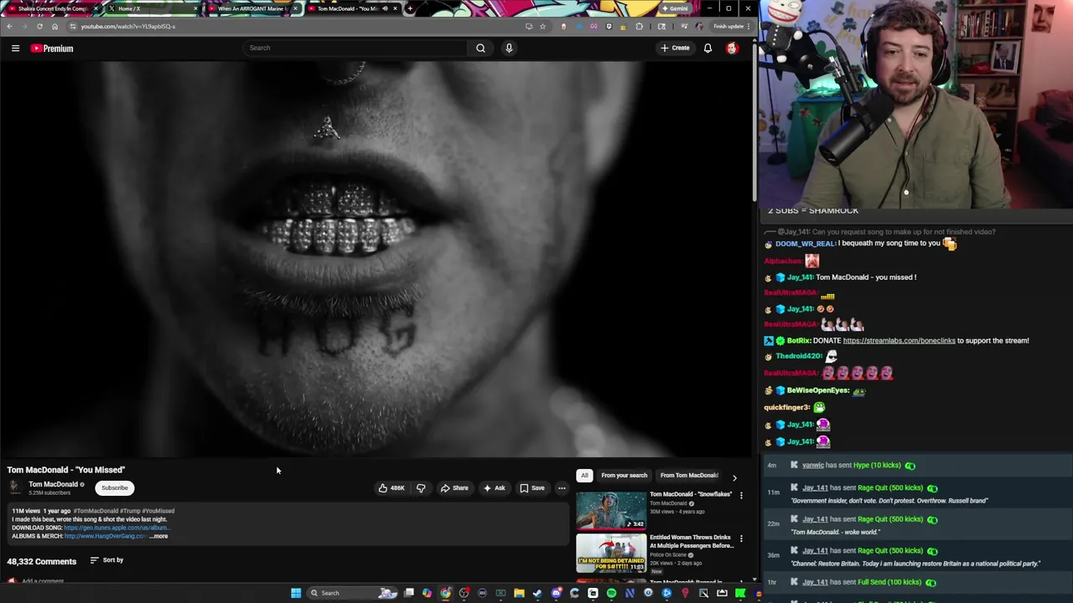1073x603 pixels.
Task: Close the Tom MacDonald browser tab
Action: pyautogui.click(x=396, y=8)
